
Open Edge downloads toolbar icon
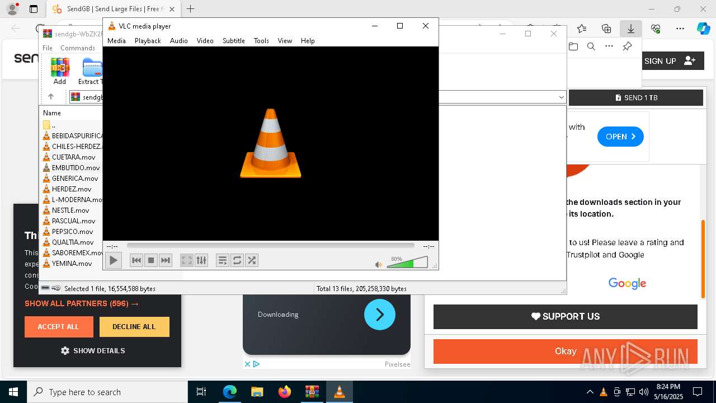pos(631,29)
